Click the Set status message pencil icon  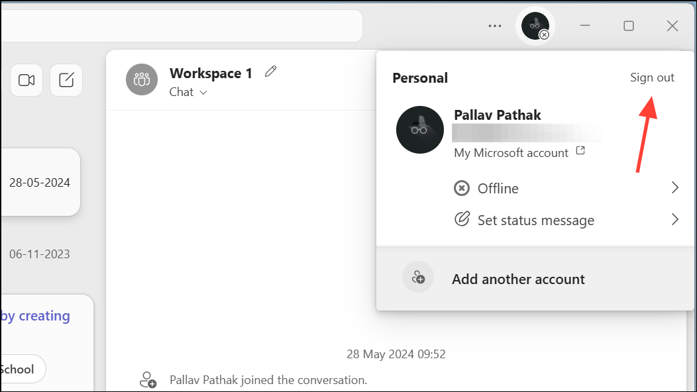point(461,219)
